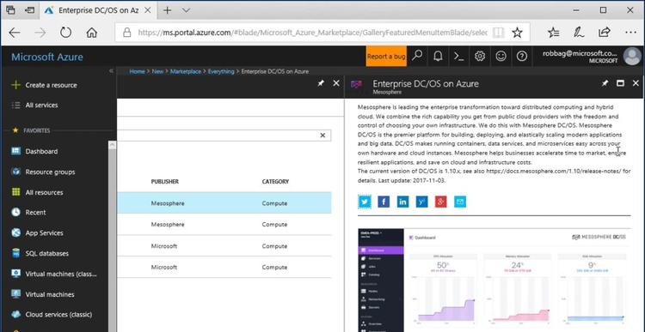Share on LinkedIn icon
The width and height of the screenshot is (645, 332).
402,202
